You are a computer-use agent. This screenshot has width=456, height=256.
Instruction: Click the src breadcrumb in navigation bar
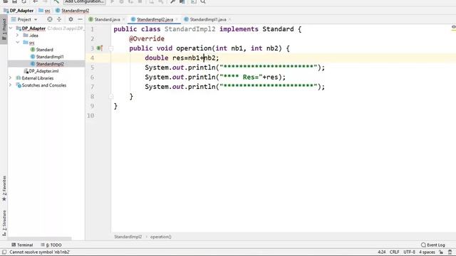tap(44, 11)
